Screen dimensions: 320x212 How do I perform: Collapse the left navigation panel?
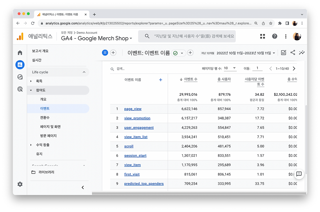(83, 187)
